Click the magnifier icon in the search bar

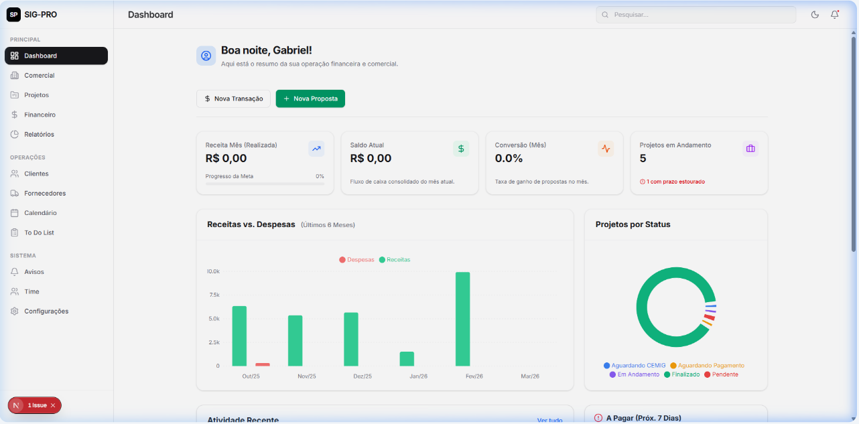coord(605,14)
